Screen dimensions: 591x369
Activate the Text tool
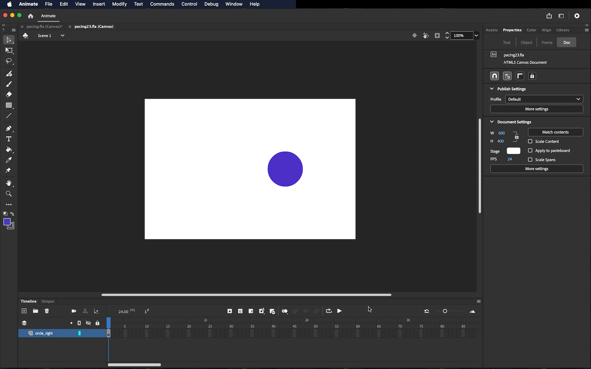coord(9,139)
